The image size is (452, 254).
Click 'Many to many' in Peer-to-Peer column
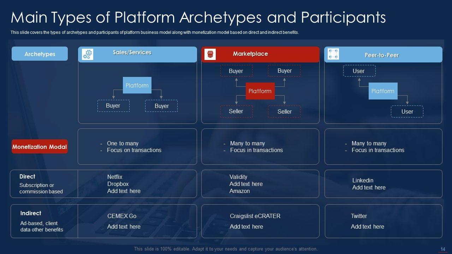369,143
